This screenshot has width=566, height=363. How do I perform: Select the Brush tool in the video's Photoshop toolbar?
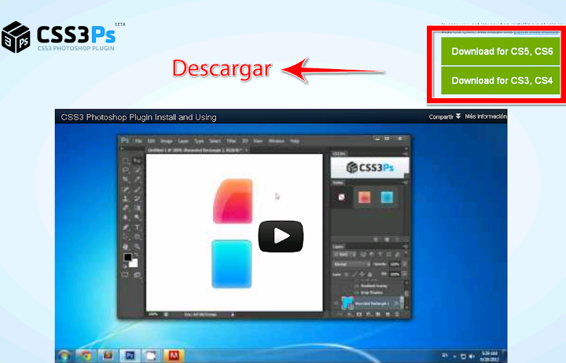click(x=137, y=189)
